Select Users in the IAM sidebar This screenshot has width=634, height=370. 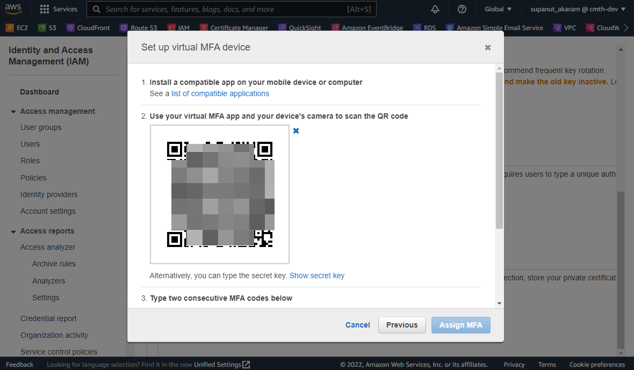tap(30, 144)
